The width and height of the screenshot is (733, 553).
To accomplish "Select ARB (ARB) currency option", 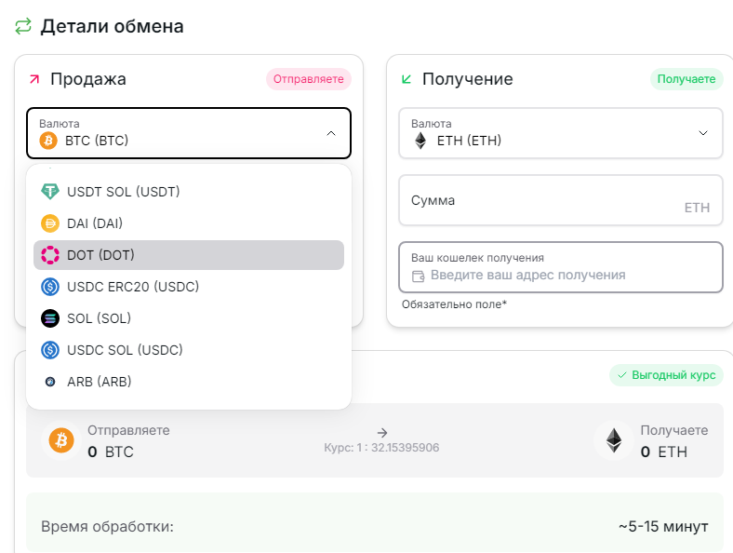I will (x=100, y=382).
